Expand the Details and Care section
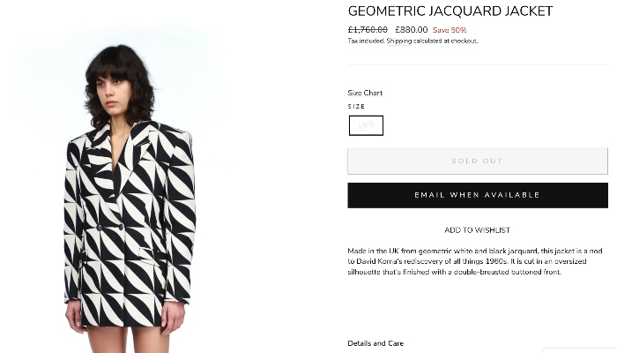Viewport: 617px width, 353px height. [375, 343]
